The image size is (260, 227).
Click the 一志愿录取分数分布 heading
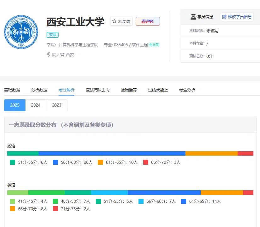point(61,125)
